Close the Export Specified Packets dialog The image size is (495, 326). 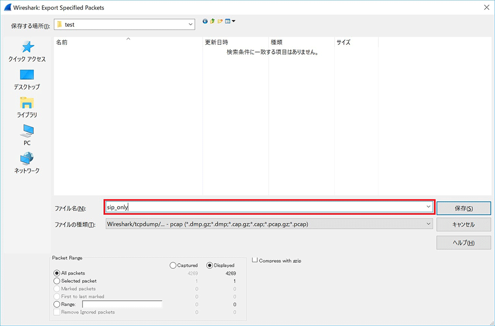[x=486, y=7]
